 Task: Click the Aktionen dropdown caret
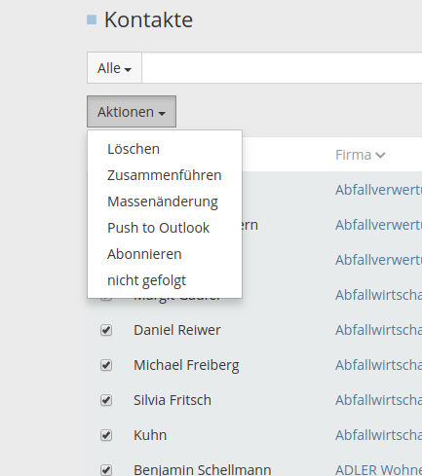tap(162, 113)
